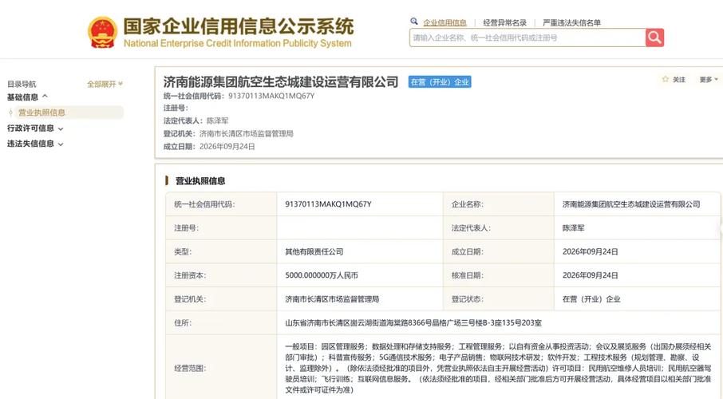The image size is (723, 399).
Task: Click the 经营范围 description text
Action: tap(498, 368)
